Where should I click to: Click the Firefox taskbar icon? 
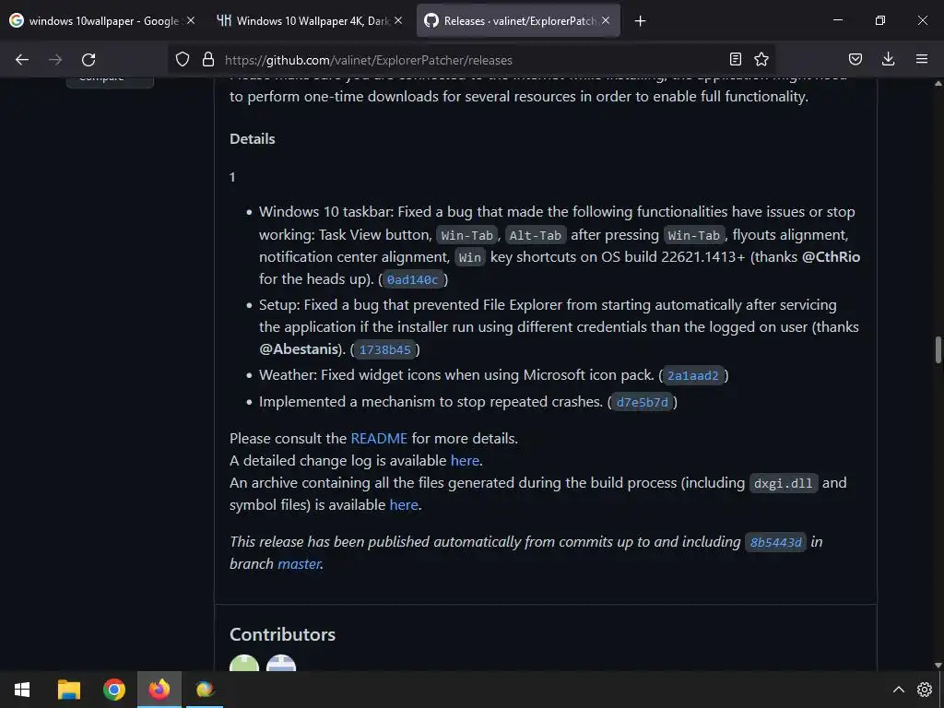pyautogui.click(x=159, y=690)
